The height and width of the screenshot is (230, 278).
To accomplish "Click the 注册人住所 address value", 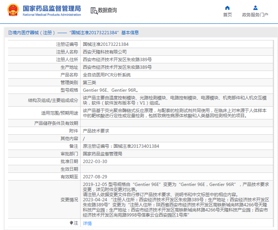I will (x=117, y=59).
